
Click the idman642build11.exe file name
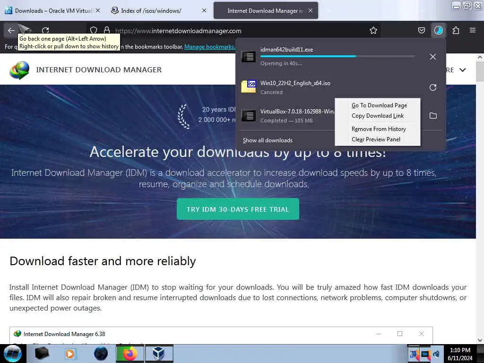(286, 49)
